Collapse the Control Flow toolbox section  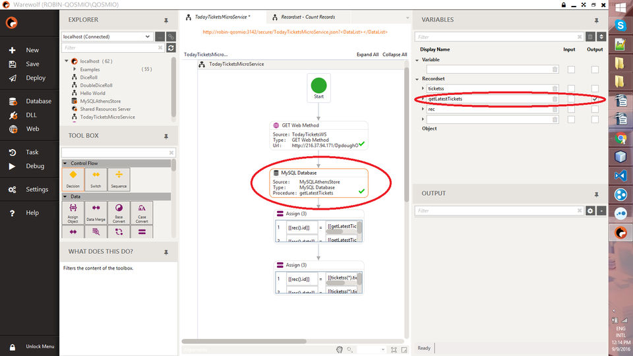pyautogui.click(x=65, y=163)
